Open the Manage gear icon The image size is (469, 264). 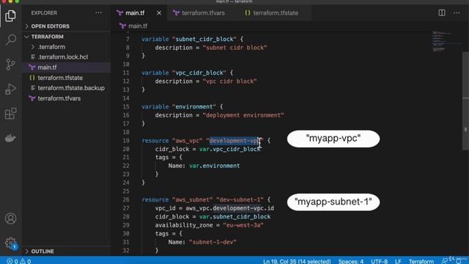point(10,243)
